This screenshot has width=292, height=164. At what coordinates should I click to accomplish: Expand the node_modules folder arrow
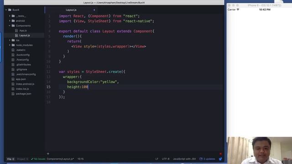10,45
